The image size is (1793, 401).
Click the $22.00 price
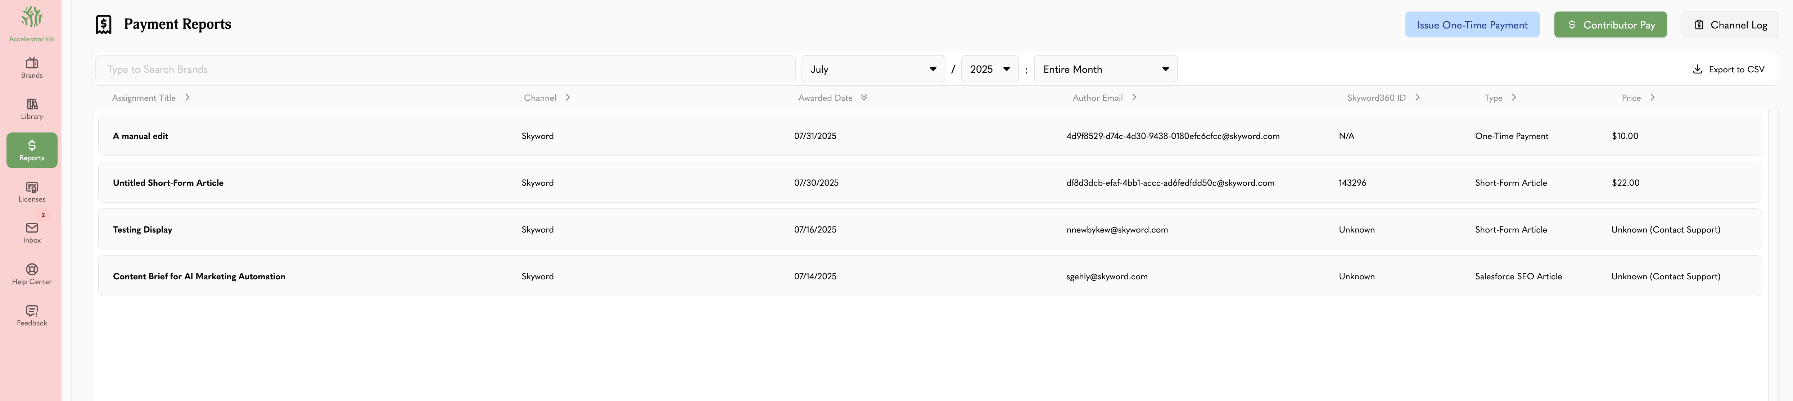[x=1625, y=183]
